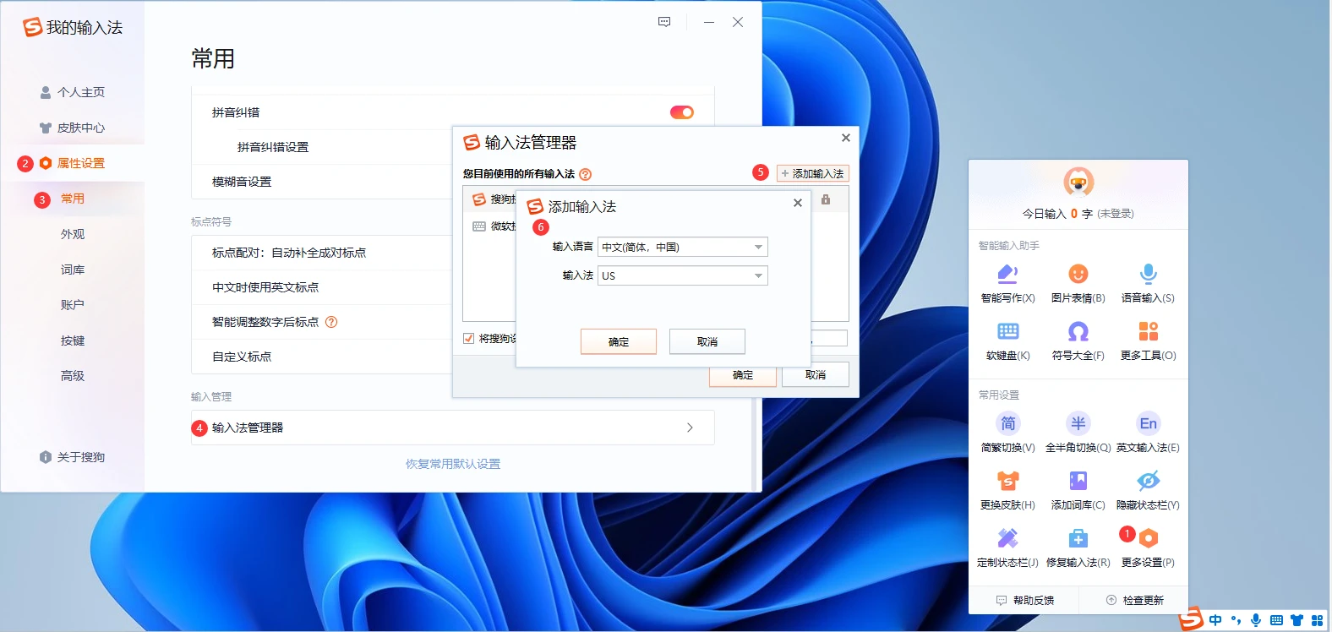Click the user avatar in Sogou panel
This screenshot has width=1332, height=632.
(x=1078, y=182)
